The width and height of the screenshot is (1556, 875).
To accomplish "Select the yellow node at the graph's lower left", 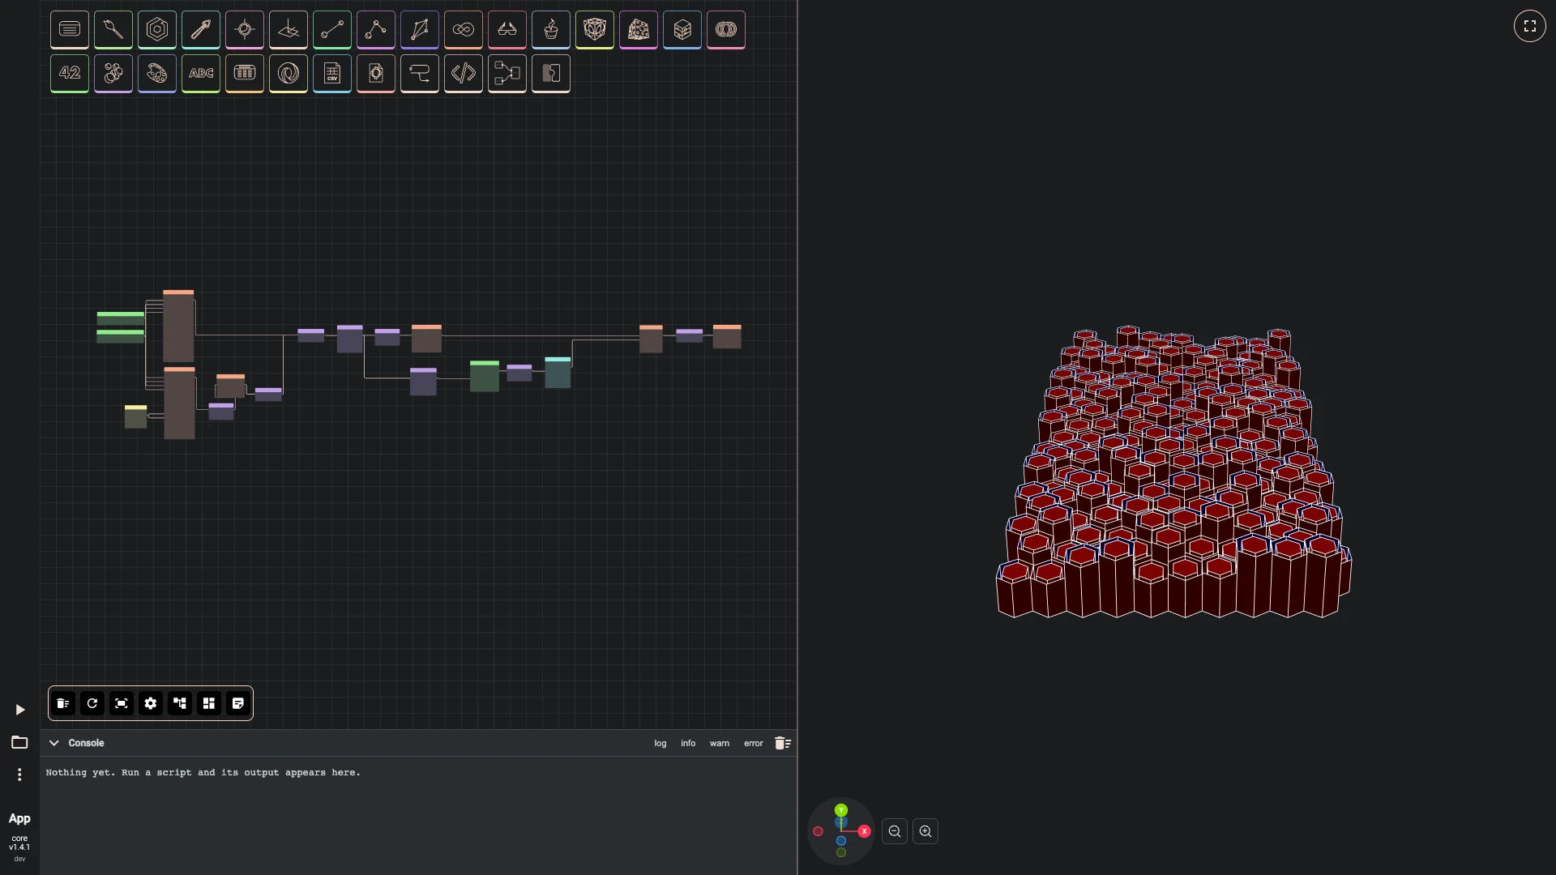I will coord(135,416).
